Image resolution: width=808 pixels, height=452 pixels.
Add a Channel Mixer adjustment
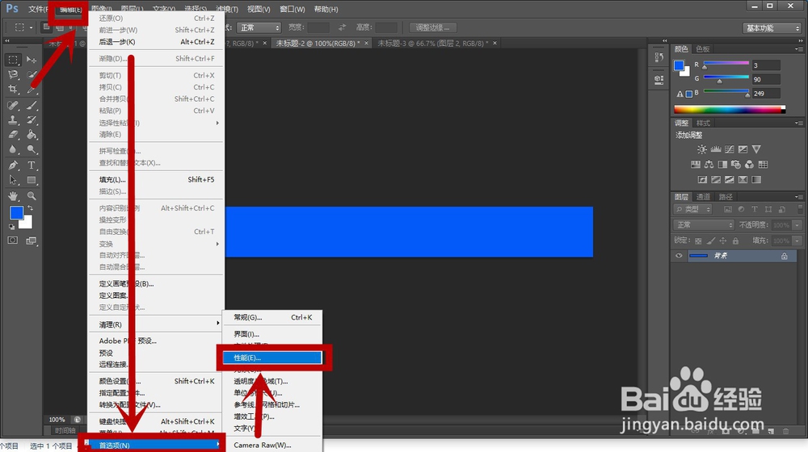[749, 165]
